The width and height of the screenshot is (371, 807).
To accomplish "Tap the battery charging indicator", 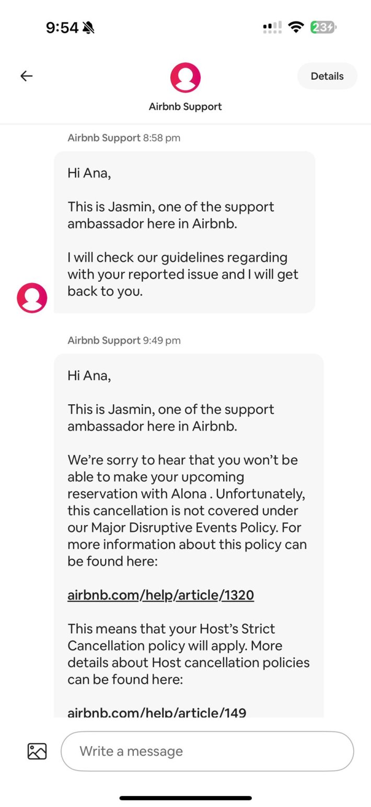I will click(x=323, y=27).
